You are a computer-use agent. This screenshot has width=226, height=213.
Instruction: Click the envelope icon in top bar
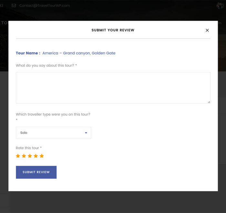[14, 5]
